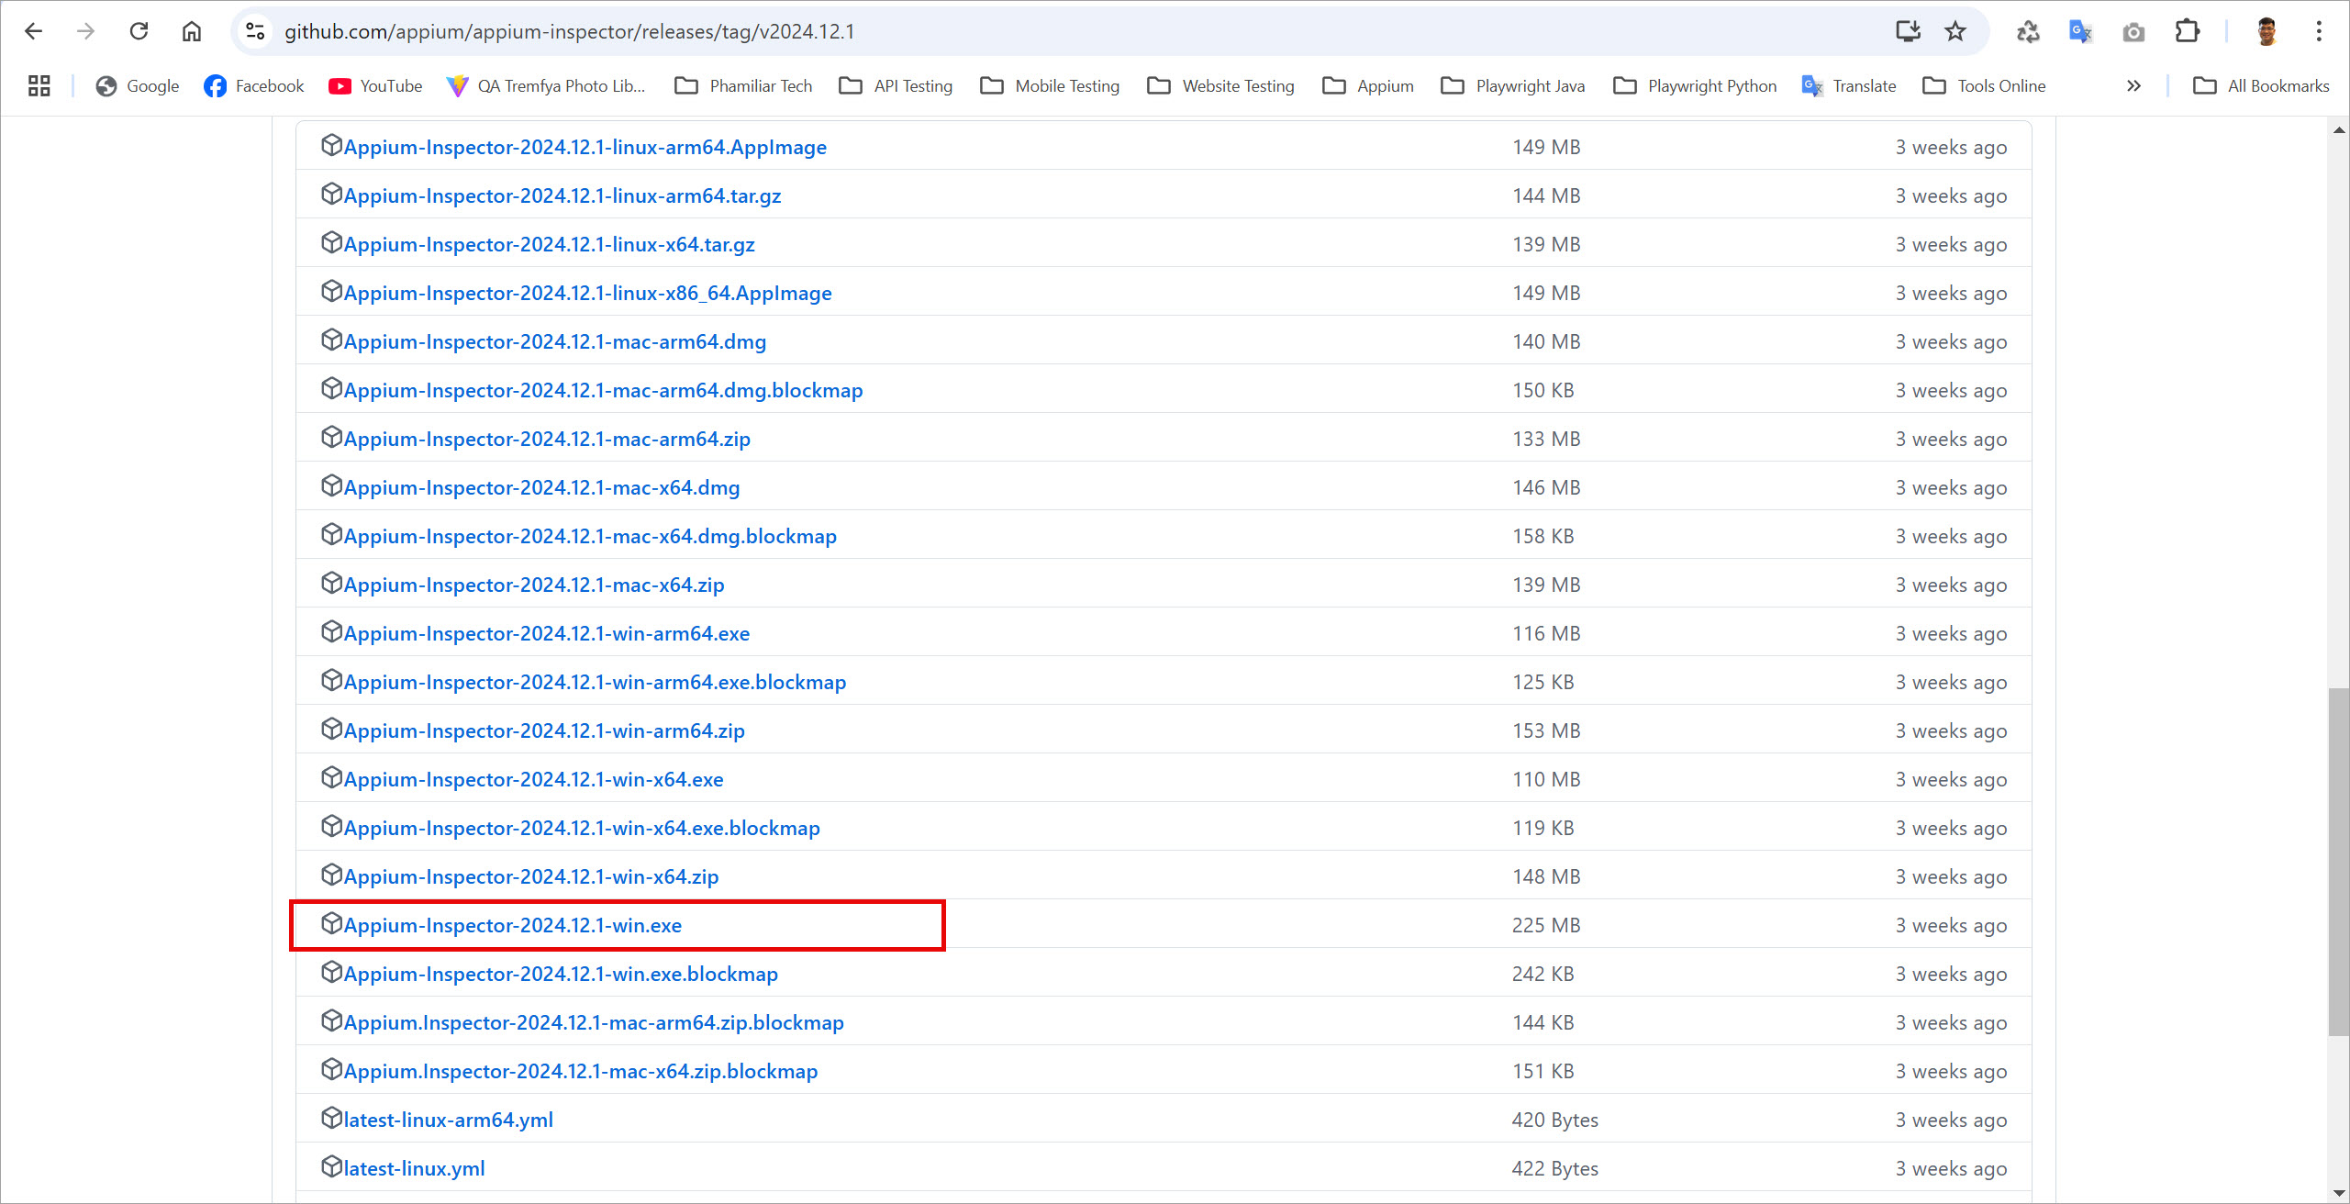Click the recycle-style extension icon
This screenshot has height=1204, width=2350.
2028,31
